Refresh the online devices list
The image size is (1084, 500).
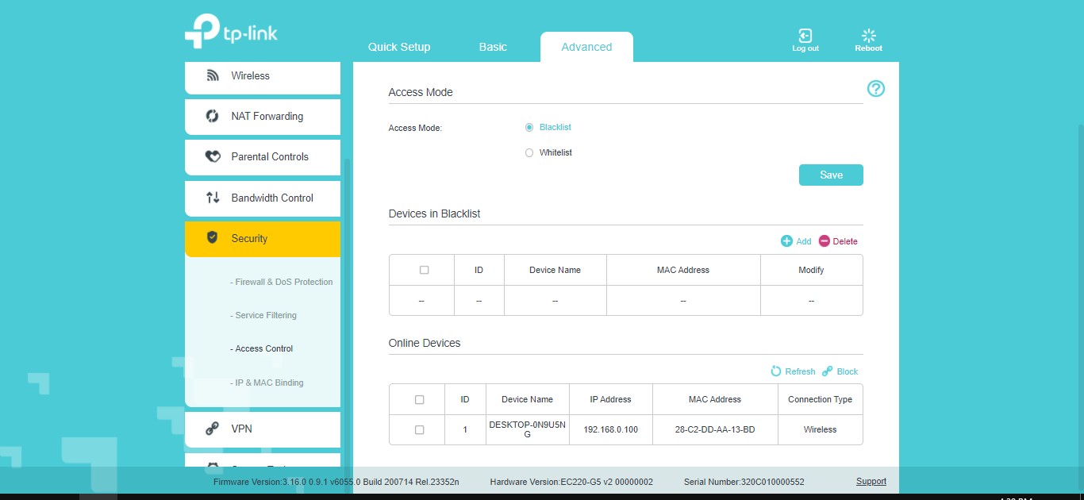pos(776,371)
